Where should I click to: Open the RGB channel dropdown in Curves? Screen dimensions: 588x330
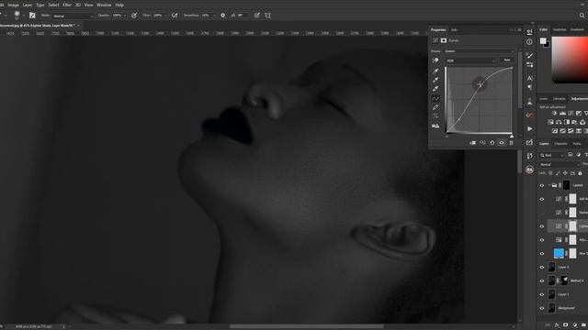(470, 60)
